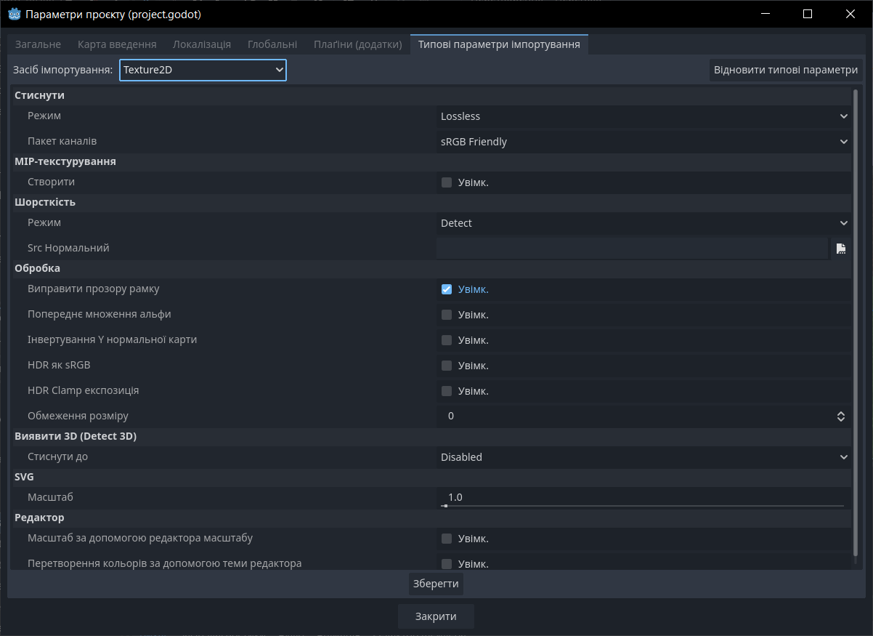The image size is (873, 636).
Task: Open the Засіб імпортування Texture2D dropdown
Action: (203, 70)
